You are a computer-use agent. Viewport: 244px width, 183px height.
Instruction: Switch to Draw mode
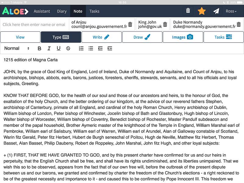click(x=142, y=37)
